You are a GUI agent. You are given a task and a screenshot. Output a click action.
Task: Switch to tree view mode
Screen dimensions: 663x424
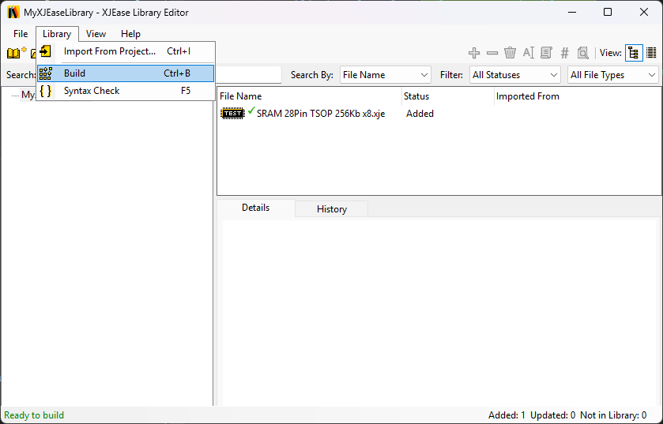(x=634, y=53)
